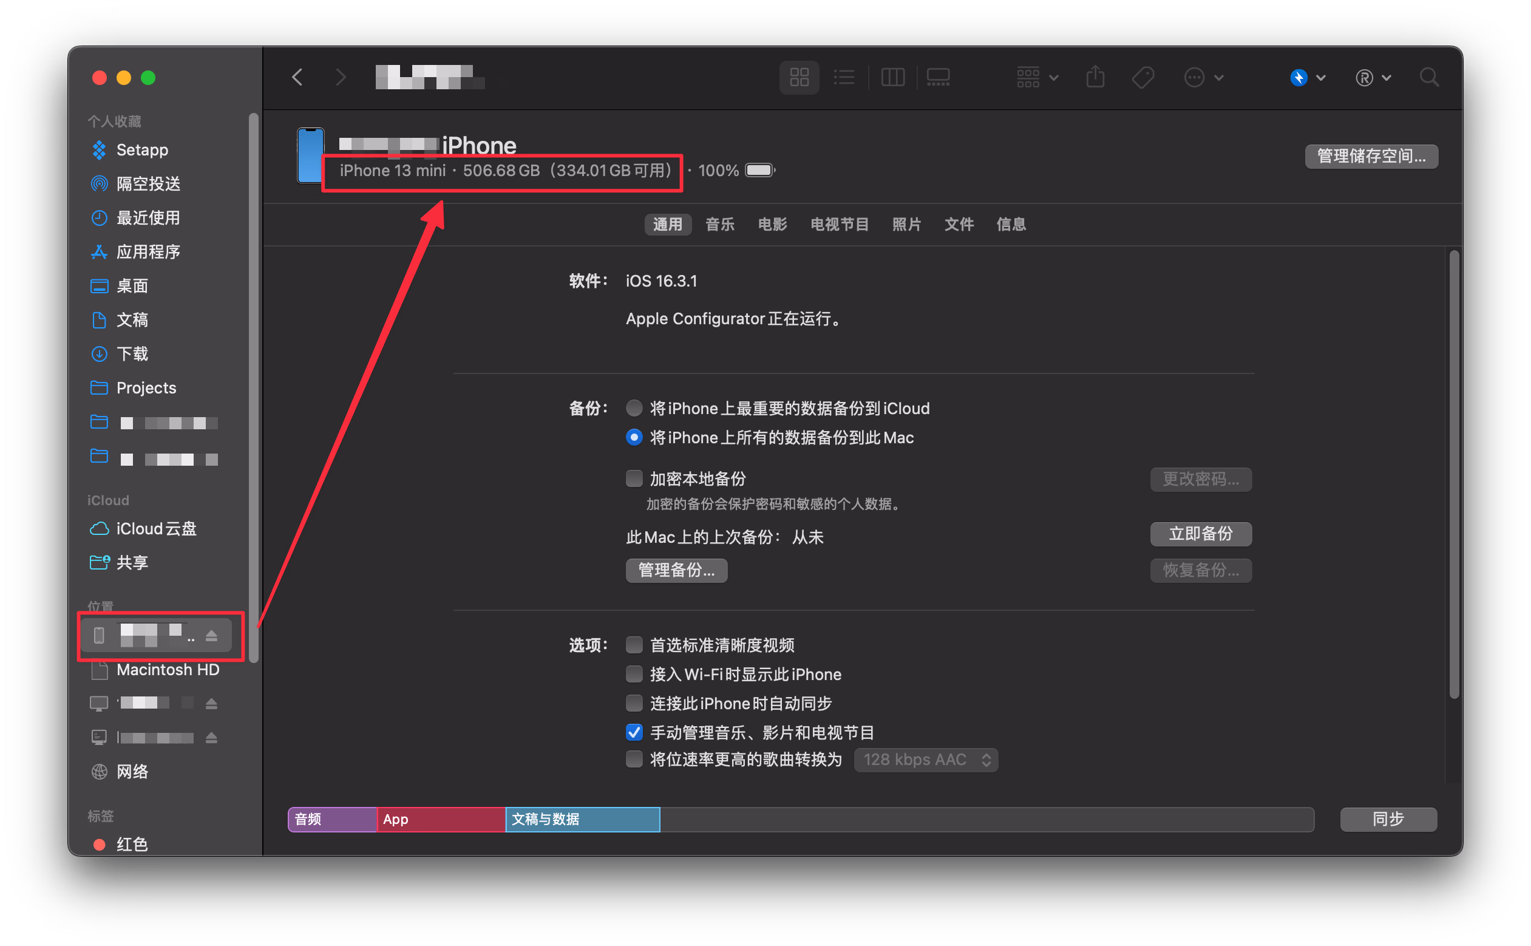Image resolution: width=1531 pixels, height=946 pixels.
Task: Eject the iPhone in the sidebar
Action: pos(211,636)
